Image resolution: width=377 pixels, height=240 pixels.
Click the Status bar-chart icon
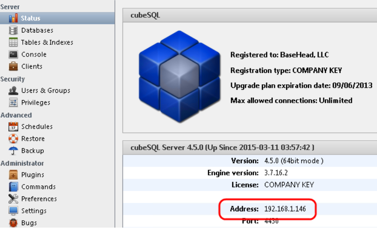13,18
